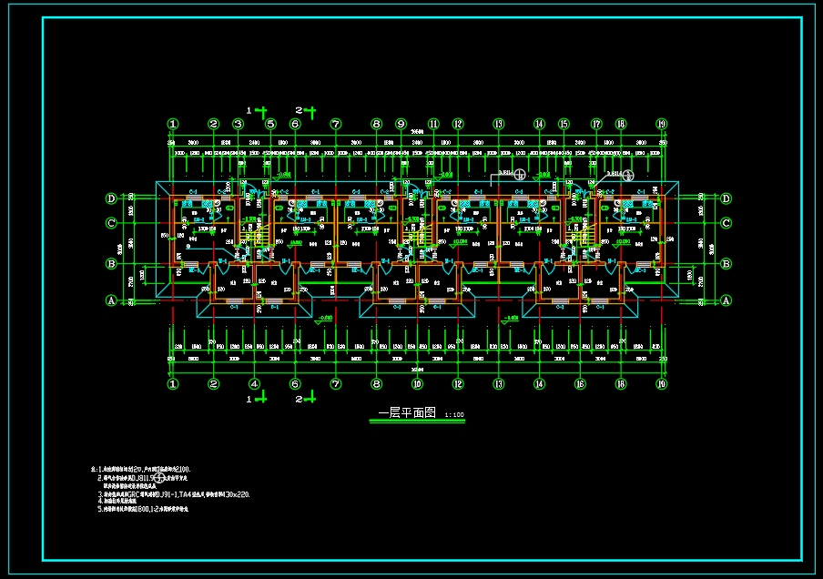Select axis bubble D on the left side

111,198
